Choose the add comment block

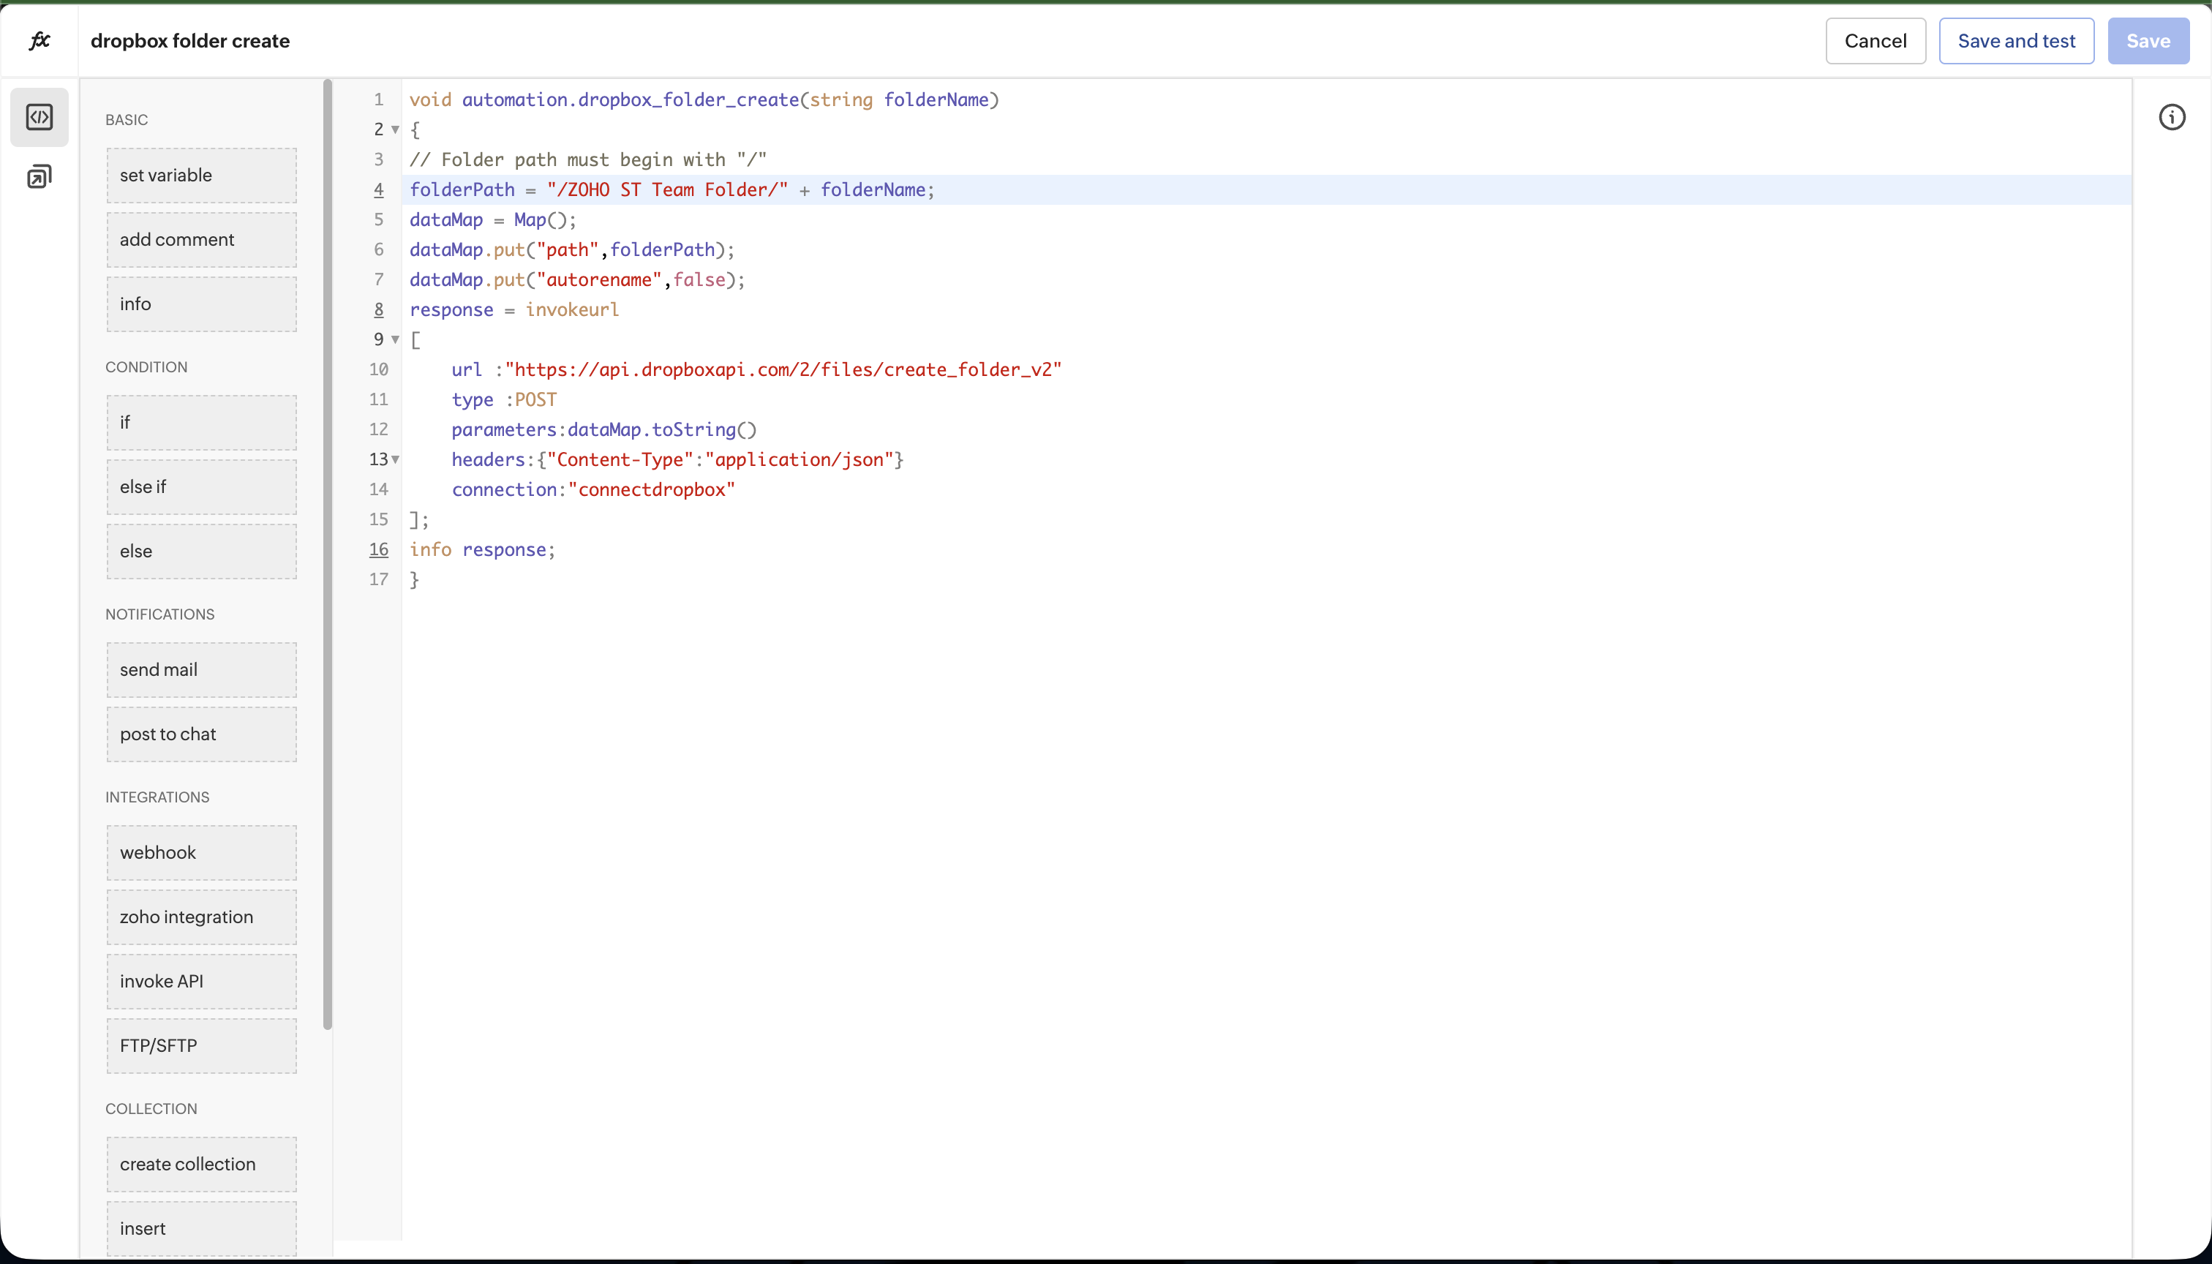201,240
